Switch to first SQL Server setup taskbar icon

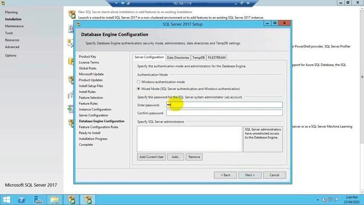pos(72,200)
